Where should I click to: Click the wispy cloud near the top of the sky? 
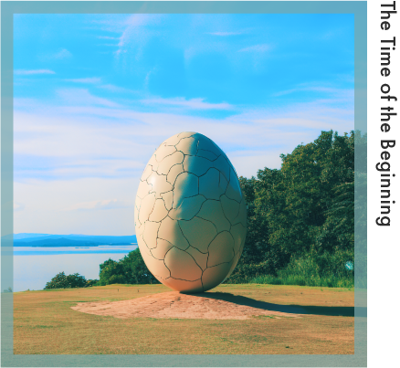tap(134, 30)
